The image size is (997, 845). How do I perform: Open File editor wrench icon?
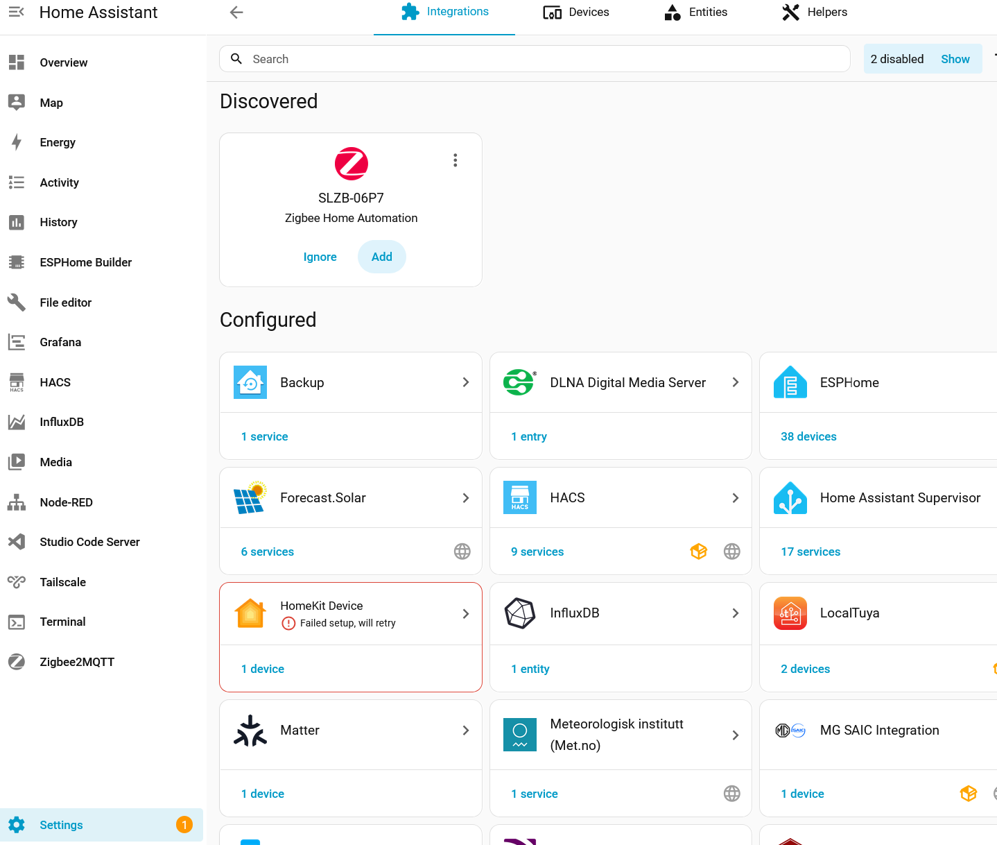[17, 302]
